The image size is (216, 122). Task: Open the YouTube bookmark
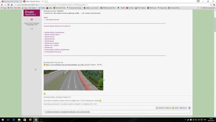click(130, 8)
